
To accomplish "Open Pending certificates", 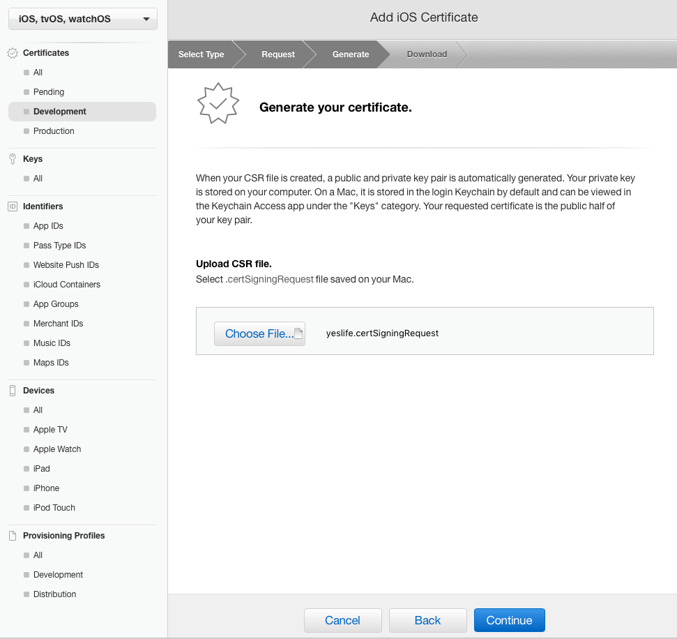I will click(48, 92).
